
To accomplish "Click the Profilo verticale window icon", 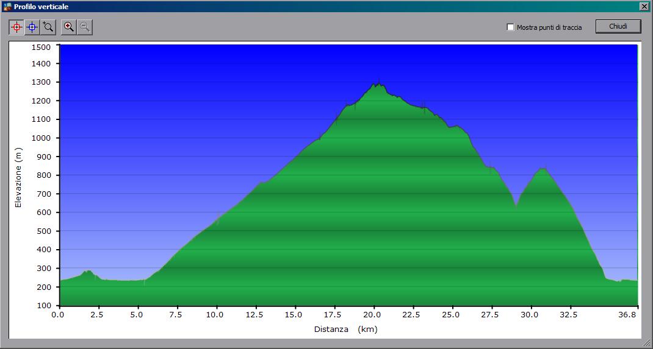I will (x=7, y=7).
